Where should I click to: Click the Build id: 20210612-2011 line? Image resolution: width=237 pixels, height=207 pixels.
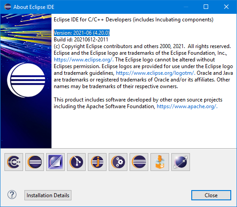pyautogui.click(x=81, y=40)
